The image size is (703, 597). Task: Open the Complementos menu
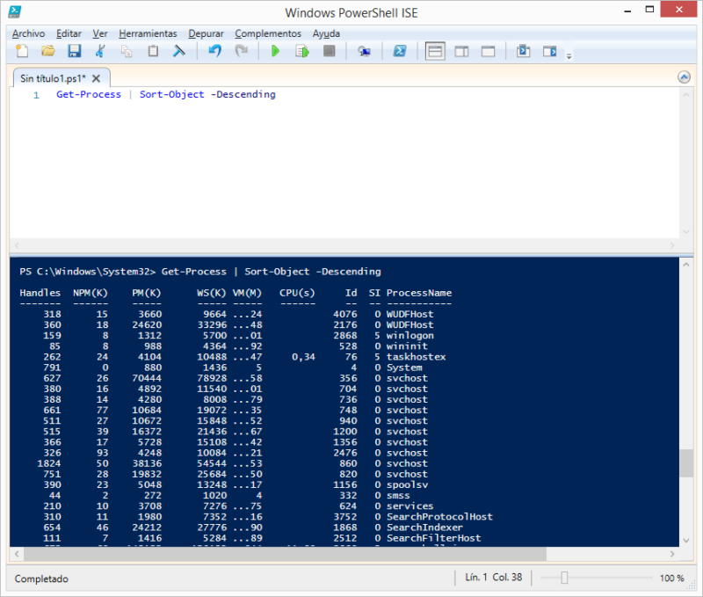(268, 33)
